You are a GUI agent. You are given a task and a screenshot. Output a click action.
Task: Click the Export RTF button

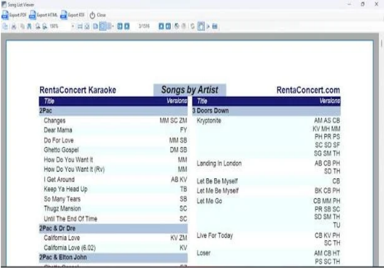click(x=73, y=15)
